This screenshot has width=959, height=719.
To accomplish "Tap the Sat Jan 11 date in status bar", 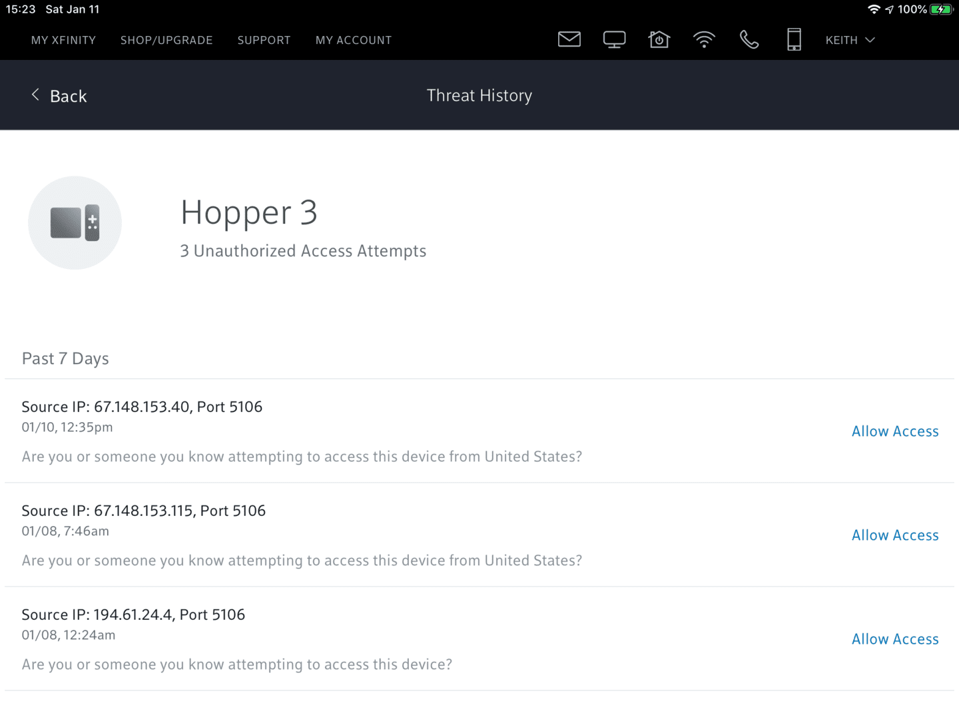I will (x=73, y=9).
